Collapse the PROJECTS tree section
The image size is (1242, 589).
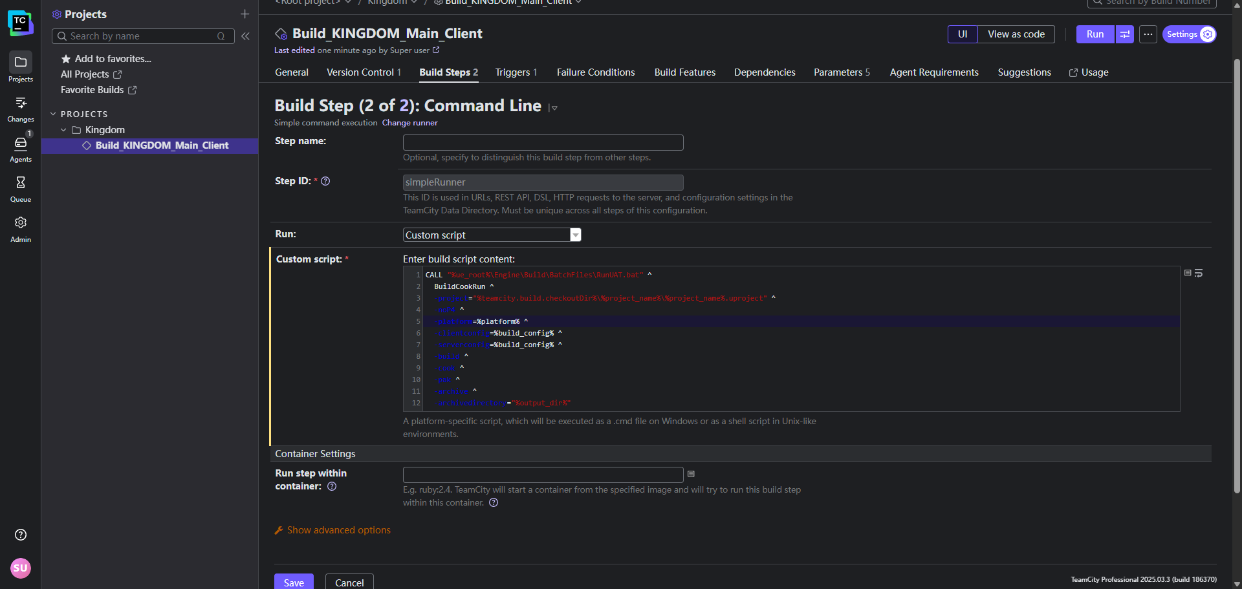53,114
